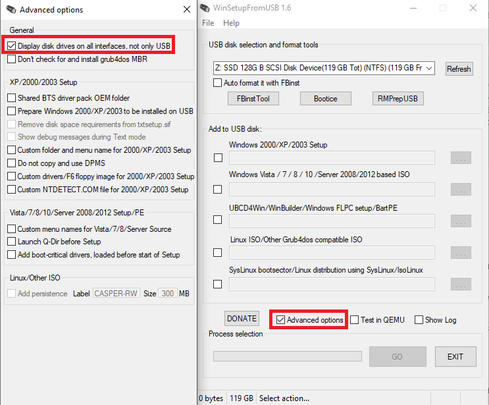Click the Windows Vista/7/8/10 ISO path field

point(332,190)
